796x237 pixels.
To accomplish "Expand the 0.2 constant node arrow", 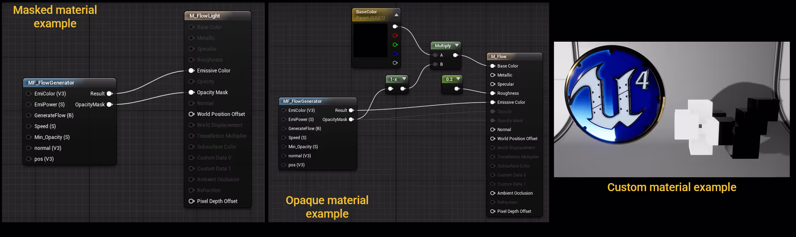I will pos(458,79).
